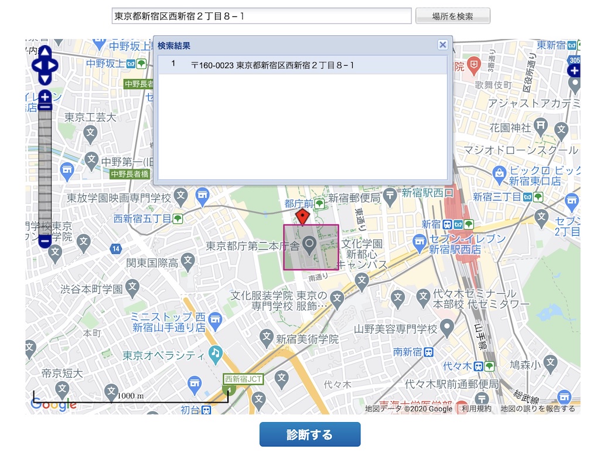The width and height of the screenshot is (600, 455).
Task: Click the 東放学園映画専門学校 school icon
Action: pyautogui.click(x=180, y=196)
